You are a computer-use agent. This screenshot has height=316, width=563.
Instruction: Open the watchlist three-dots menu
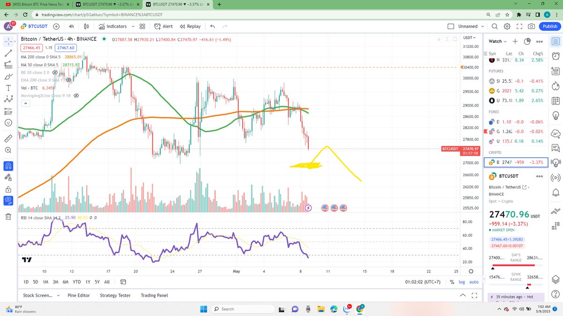point(540,41)
